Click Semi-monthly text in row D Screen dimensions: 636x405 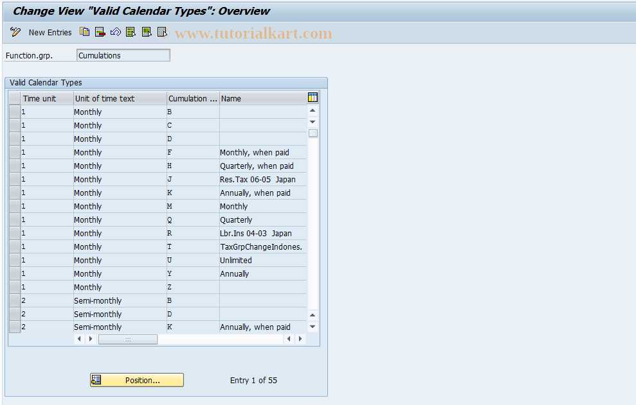click(x=98, y=314)
